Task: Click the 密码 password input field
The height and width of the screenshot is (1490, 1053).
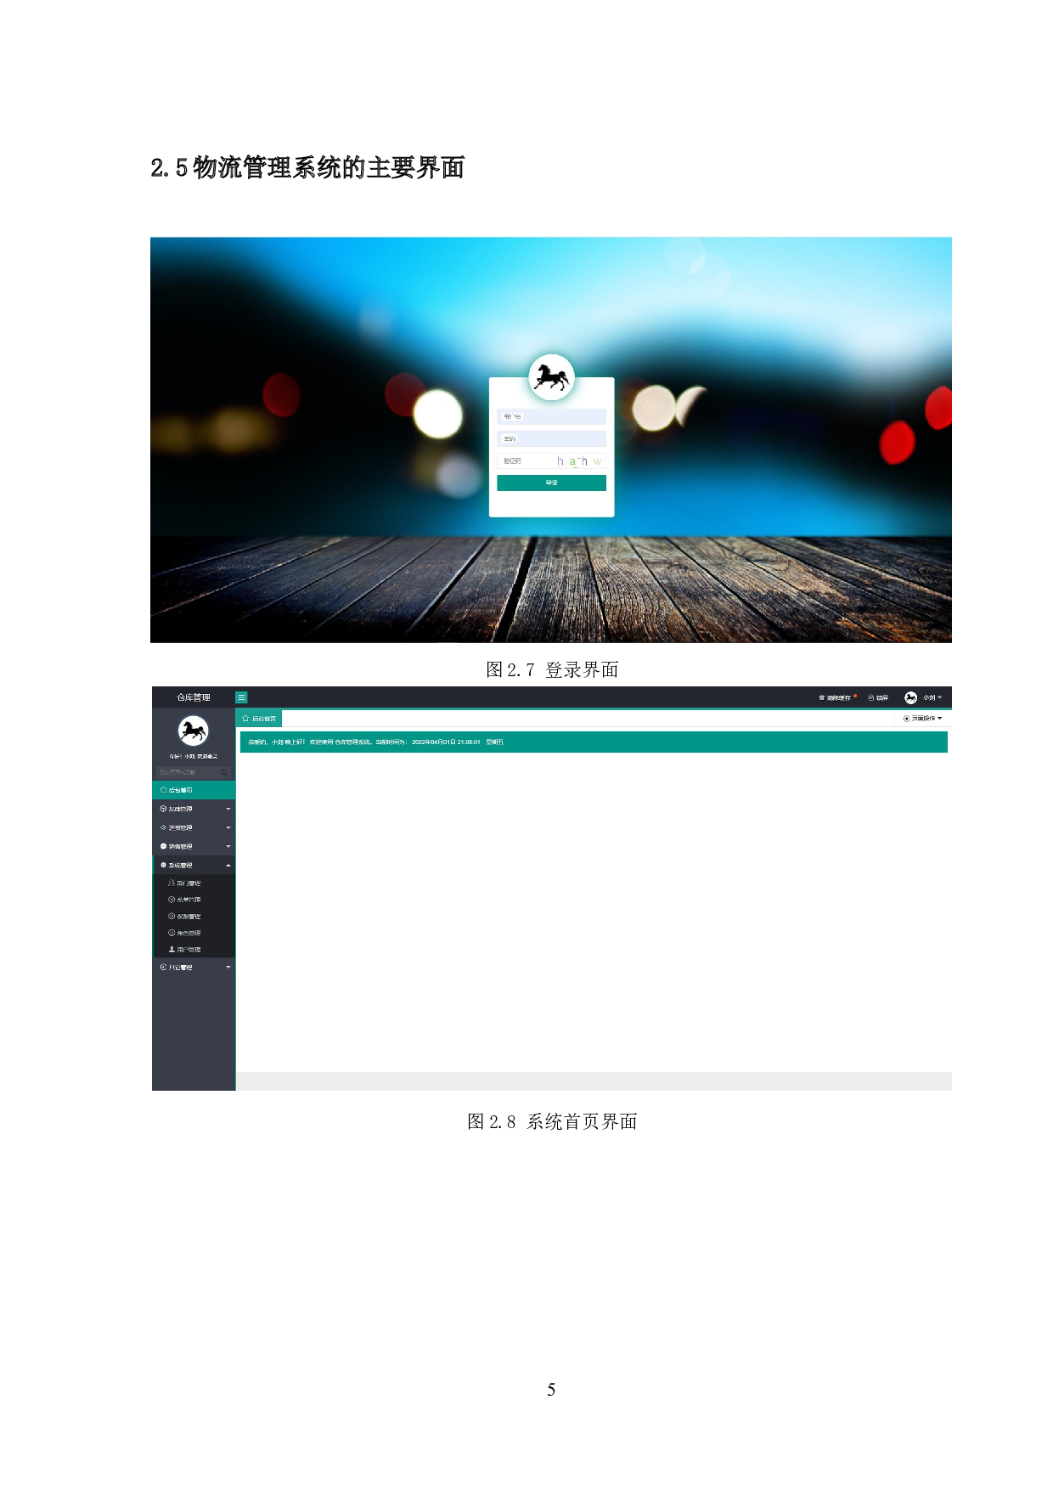Action: point(551,438)
